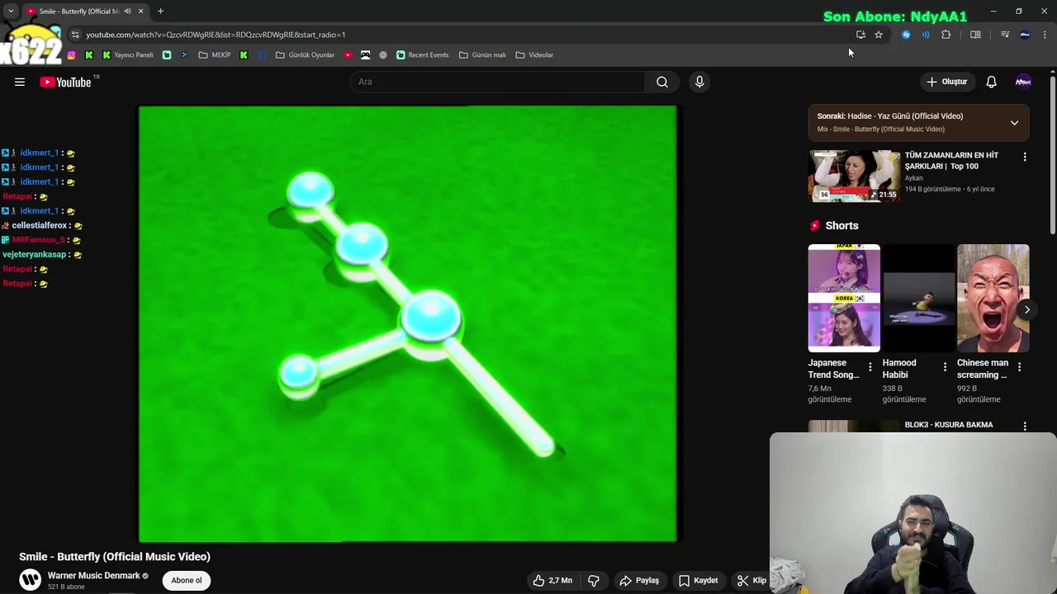Subscribe using the Abone ol button
Screen dimensions: 1057x594
(x=187, y=580)
